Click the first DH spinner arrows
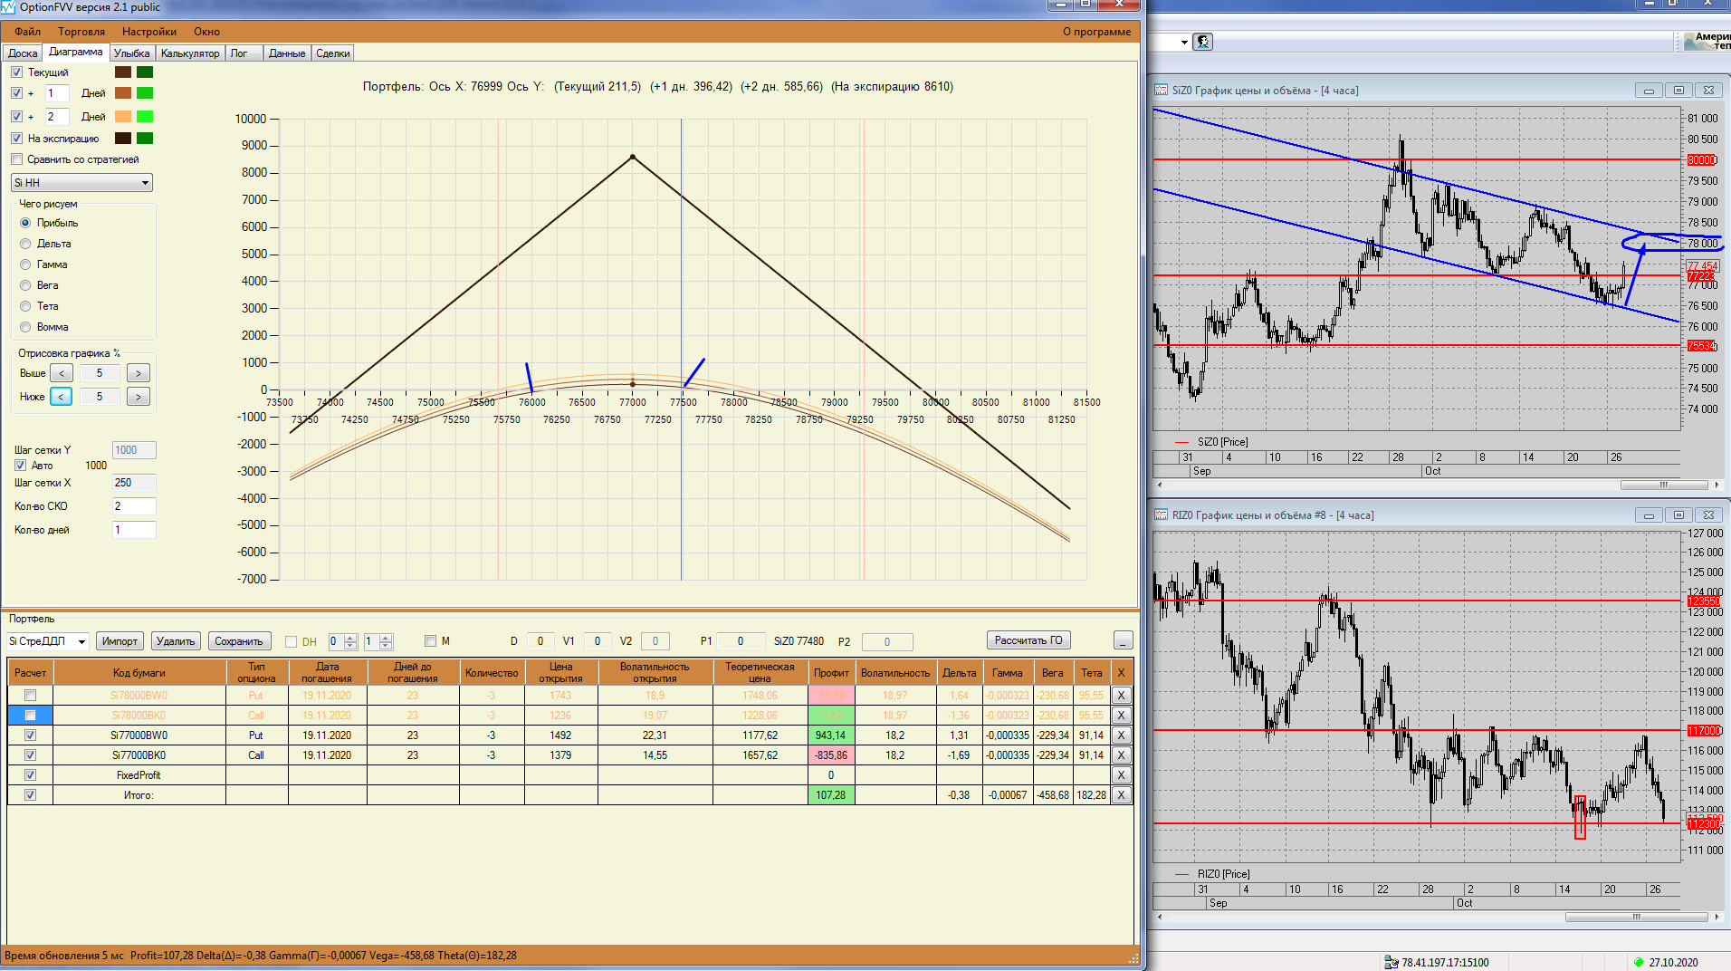This screenshot has height=971, width=1731. point(350,641)
